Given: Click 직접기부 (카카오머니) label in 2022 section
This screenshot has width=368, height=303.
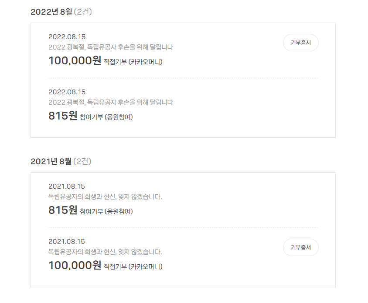Looking at the screenshot, I should click(133, 62).
